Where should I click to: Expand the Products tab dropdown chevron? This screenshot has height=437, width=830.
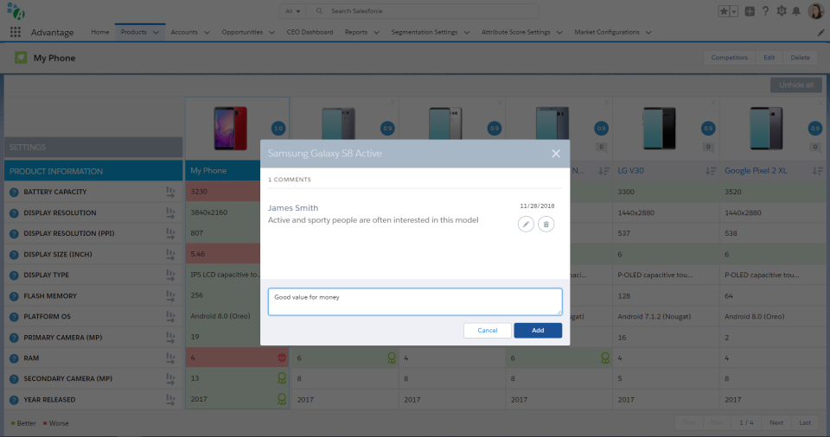pos(156,33)
